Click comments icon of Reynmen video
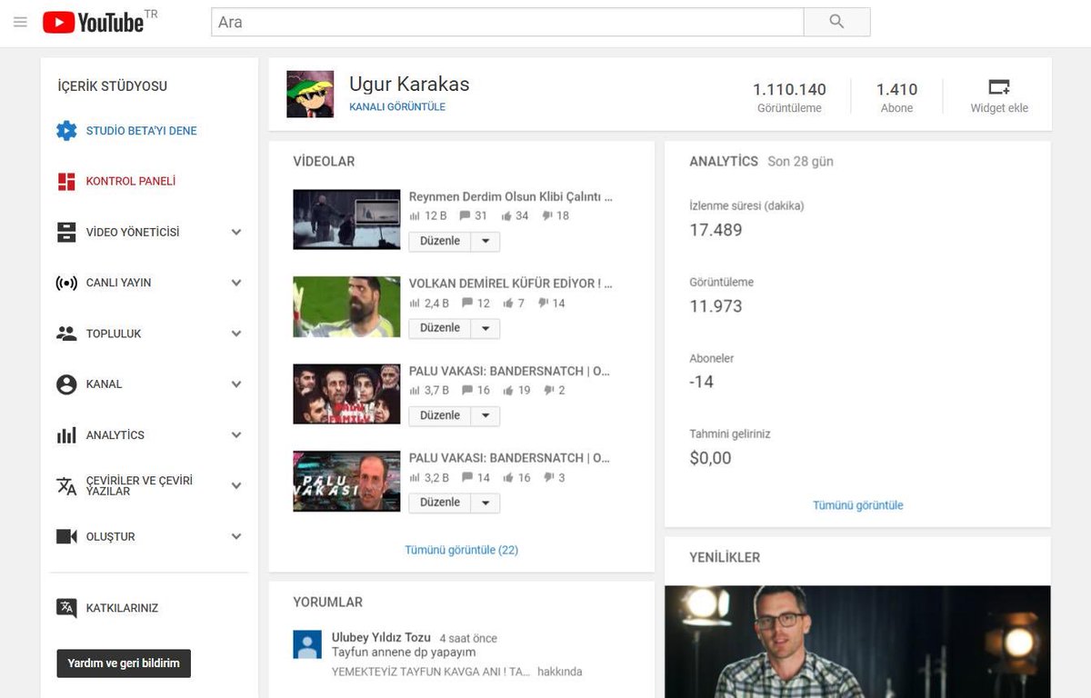The image size is (1091, 698). (x=465, y=216)
